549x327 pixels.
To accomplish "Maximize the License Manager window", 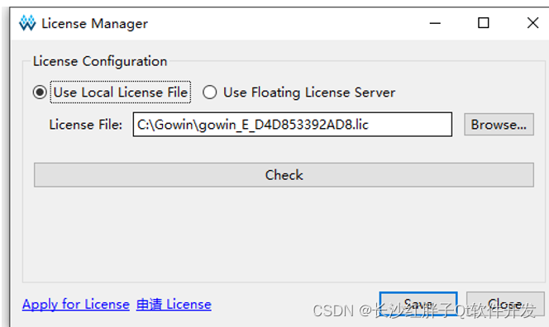I will (484, 23).
